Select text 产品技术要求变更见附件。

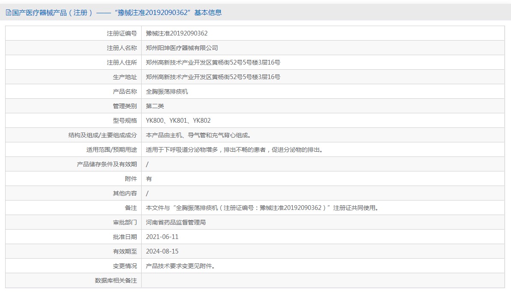(x=180, y=266)
